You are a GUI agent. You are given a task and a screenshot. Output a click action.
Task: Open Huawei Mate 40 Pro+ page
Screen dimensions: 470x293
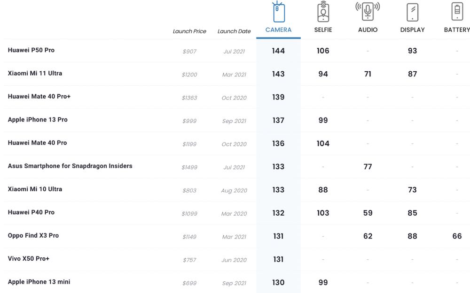point(39,97)
